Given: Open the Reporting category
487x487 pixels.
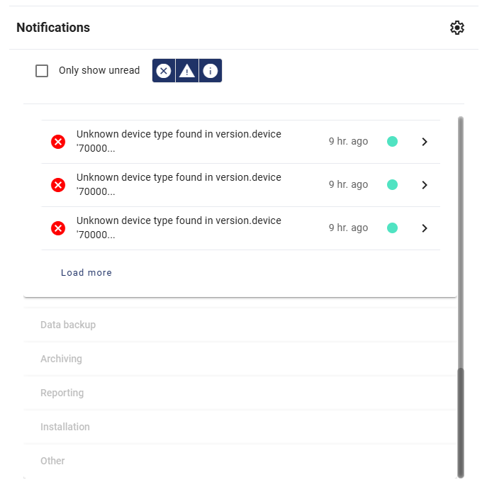Looking at the screenshot, I should (62, 393).
